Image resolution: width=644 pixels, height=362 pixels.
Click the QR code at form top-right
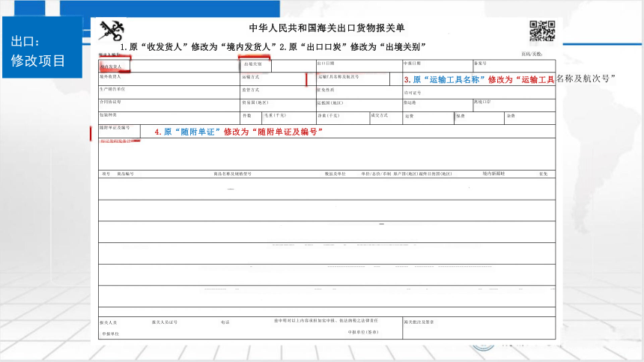pos(542,31)
